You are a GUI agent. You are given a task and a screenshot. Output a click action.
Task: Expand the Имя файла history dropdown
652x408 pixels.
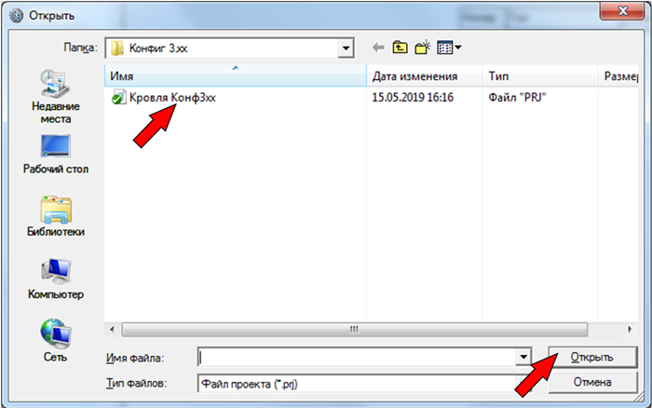coord(523,357)
